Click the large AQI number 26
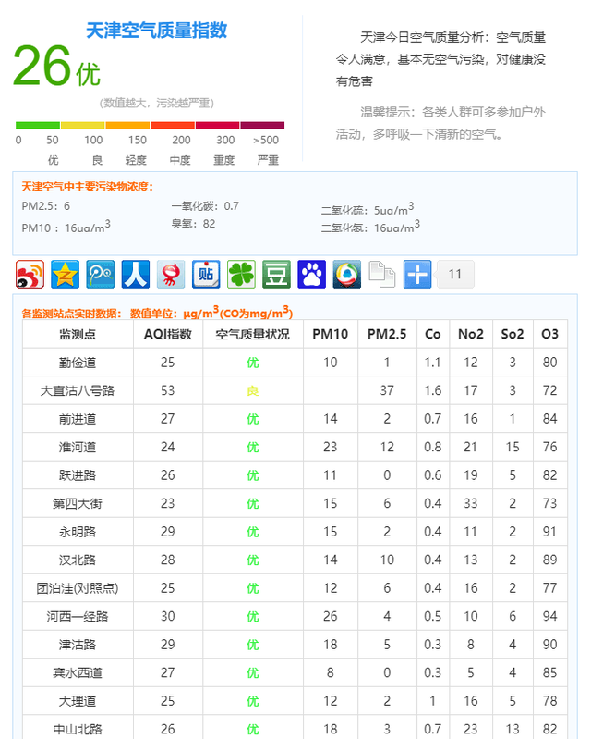The height and width of the screenshot is (739, 591). click(42, 66)
